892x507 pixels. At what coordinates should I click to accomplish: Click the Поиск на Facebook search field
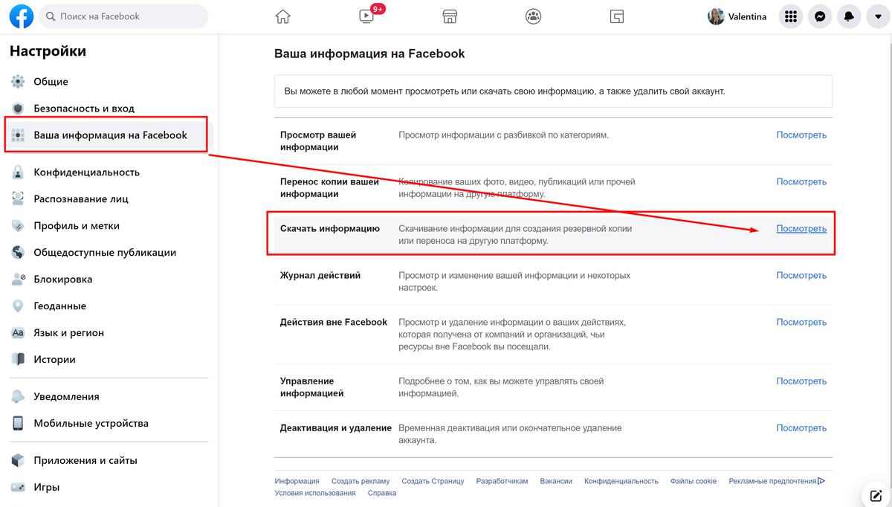click(123, 16)
